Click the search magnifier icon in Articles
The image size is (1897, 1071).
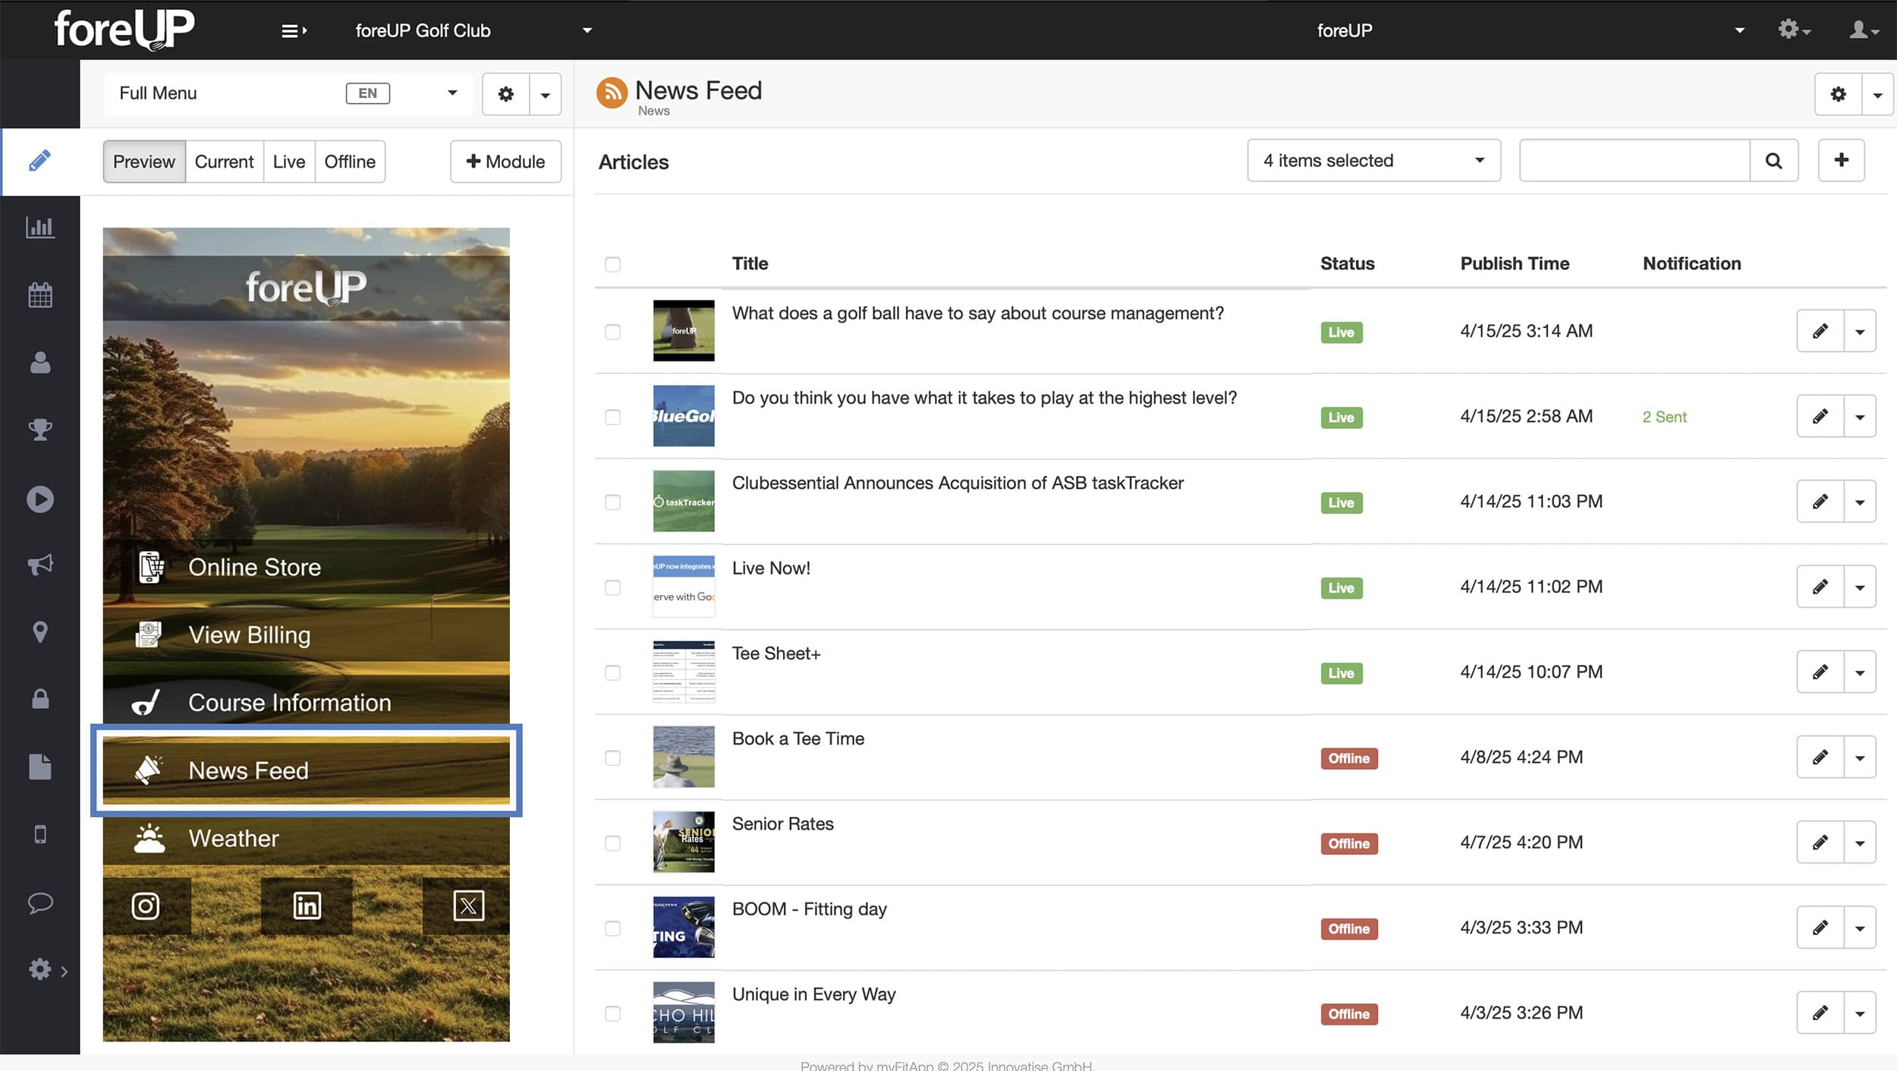click(x=1773, y=160)
